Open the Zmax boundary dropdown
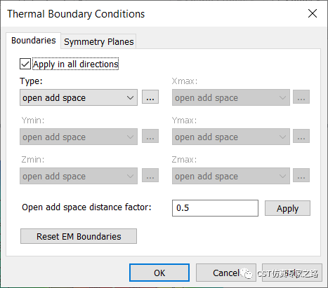This screenshot has width=328, height=288. [x=231, y=176]
